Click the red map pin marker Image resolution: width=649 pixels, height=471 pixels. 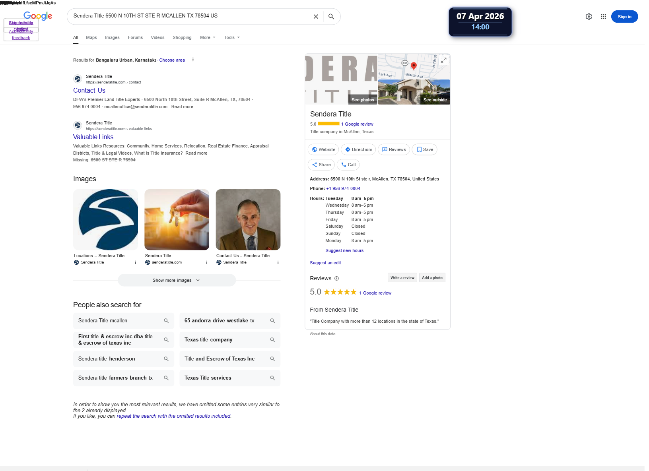(414, 66)
